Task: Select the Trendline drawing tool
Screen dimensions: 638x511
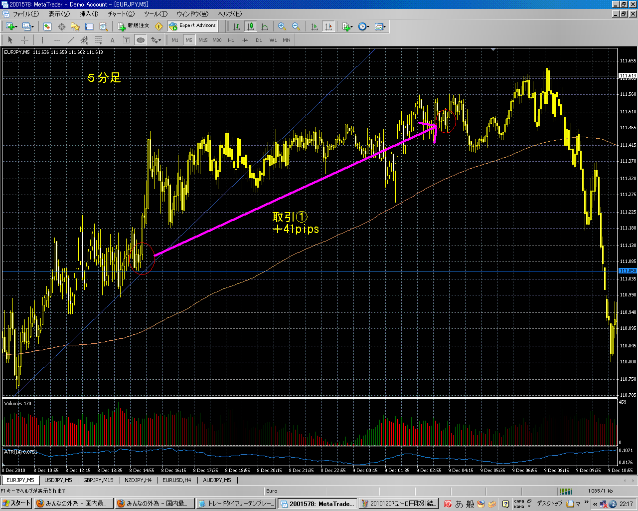Action: pos(70,40)
